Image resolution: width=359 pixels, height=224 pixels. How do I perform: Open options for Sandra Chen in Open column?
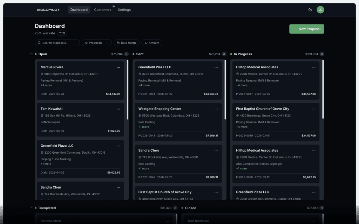pyautogui.click(x=118, y=188)
